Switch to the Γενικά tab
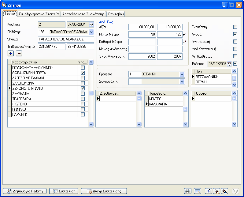The height and width of the screenshot is (197, 244). click(x=10, y=13)
